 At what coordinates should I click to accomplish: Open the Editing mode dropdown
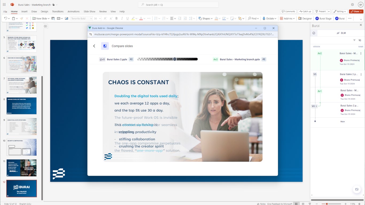340,11
